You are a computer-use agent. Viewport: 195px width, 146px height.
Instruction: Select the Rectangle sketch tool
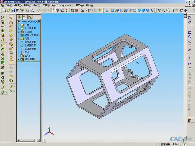point(190,33)
